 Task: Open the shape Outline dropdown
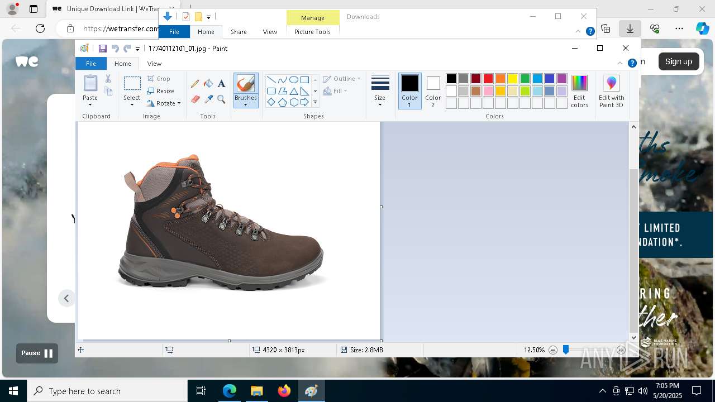tap(341, 79)
